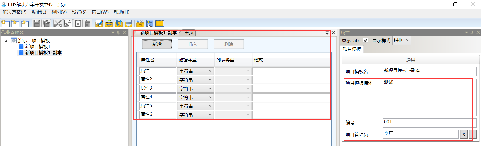Image resolution: width=481 pixels, height=146 pixels.
Task: Open the 设置(S) menu
Action: [x=79, y=12]
